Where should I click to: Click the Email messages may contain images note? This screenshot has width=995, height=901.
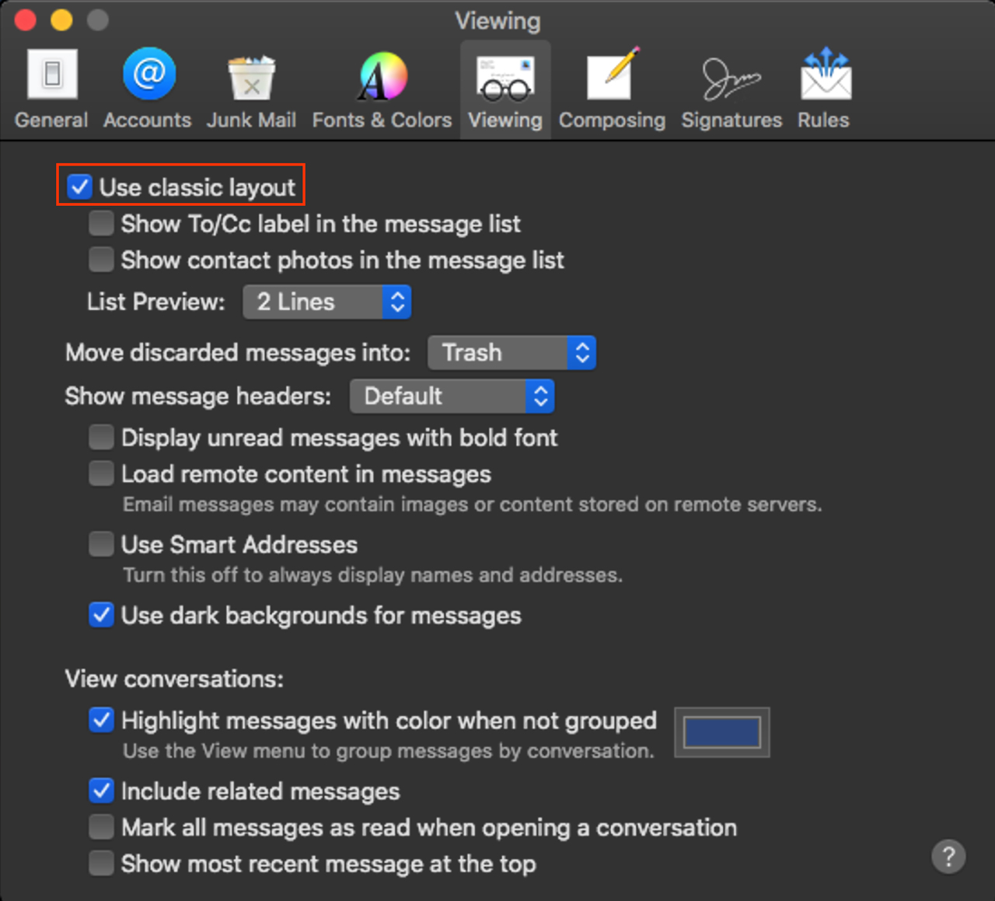[472, 505]
